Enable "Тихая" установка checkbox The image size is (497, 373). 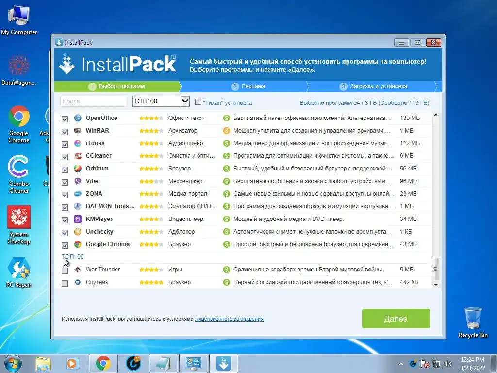point(198,102)
